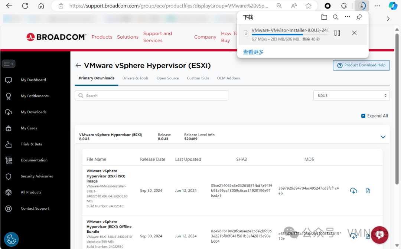Download the ESXi ISO image file

tap(353, 191)
